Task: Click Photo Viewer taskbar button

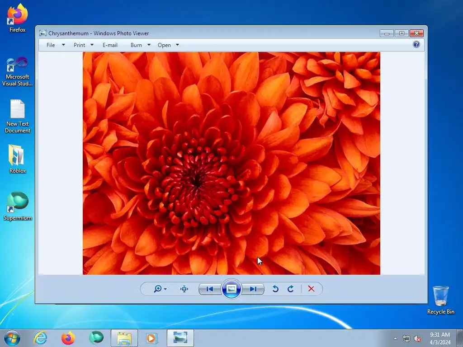Action: click(x=180, y=338)
